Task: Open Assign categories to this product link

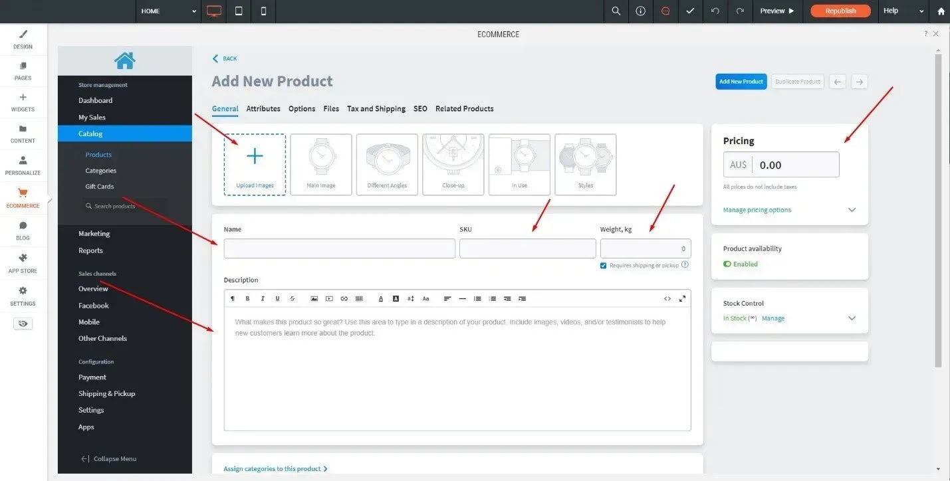Action: tap(275, 469)
